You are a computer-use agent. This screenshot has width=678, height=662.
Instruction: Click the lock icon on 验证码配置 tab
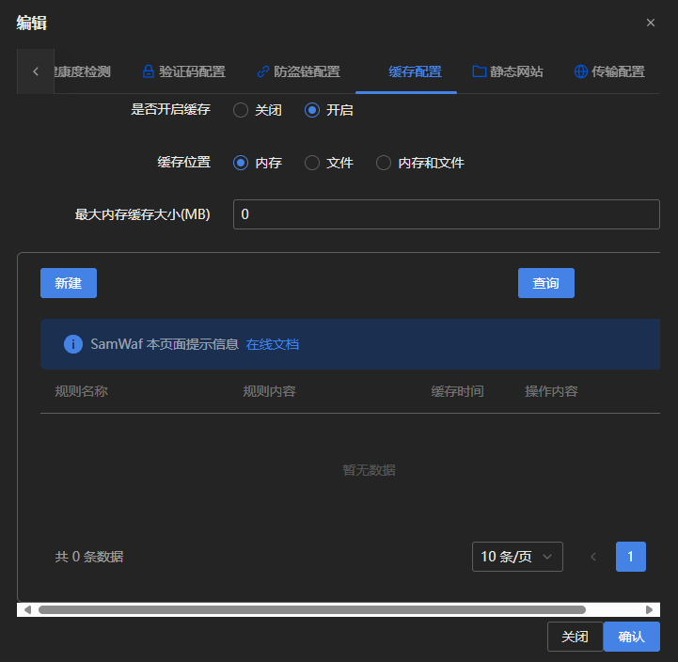148,71
